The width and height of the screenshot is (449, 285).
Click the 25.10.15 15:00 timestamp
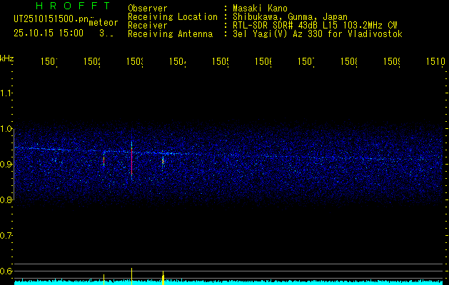48,33
